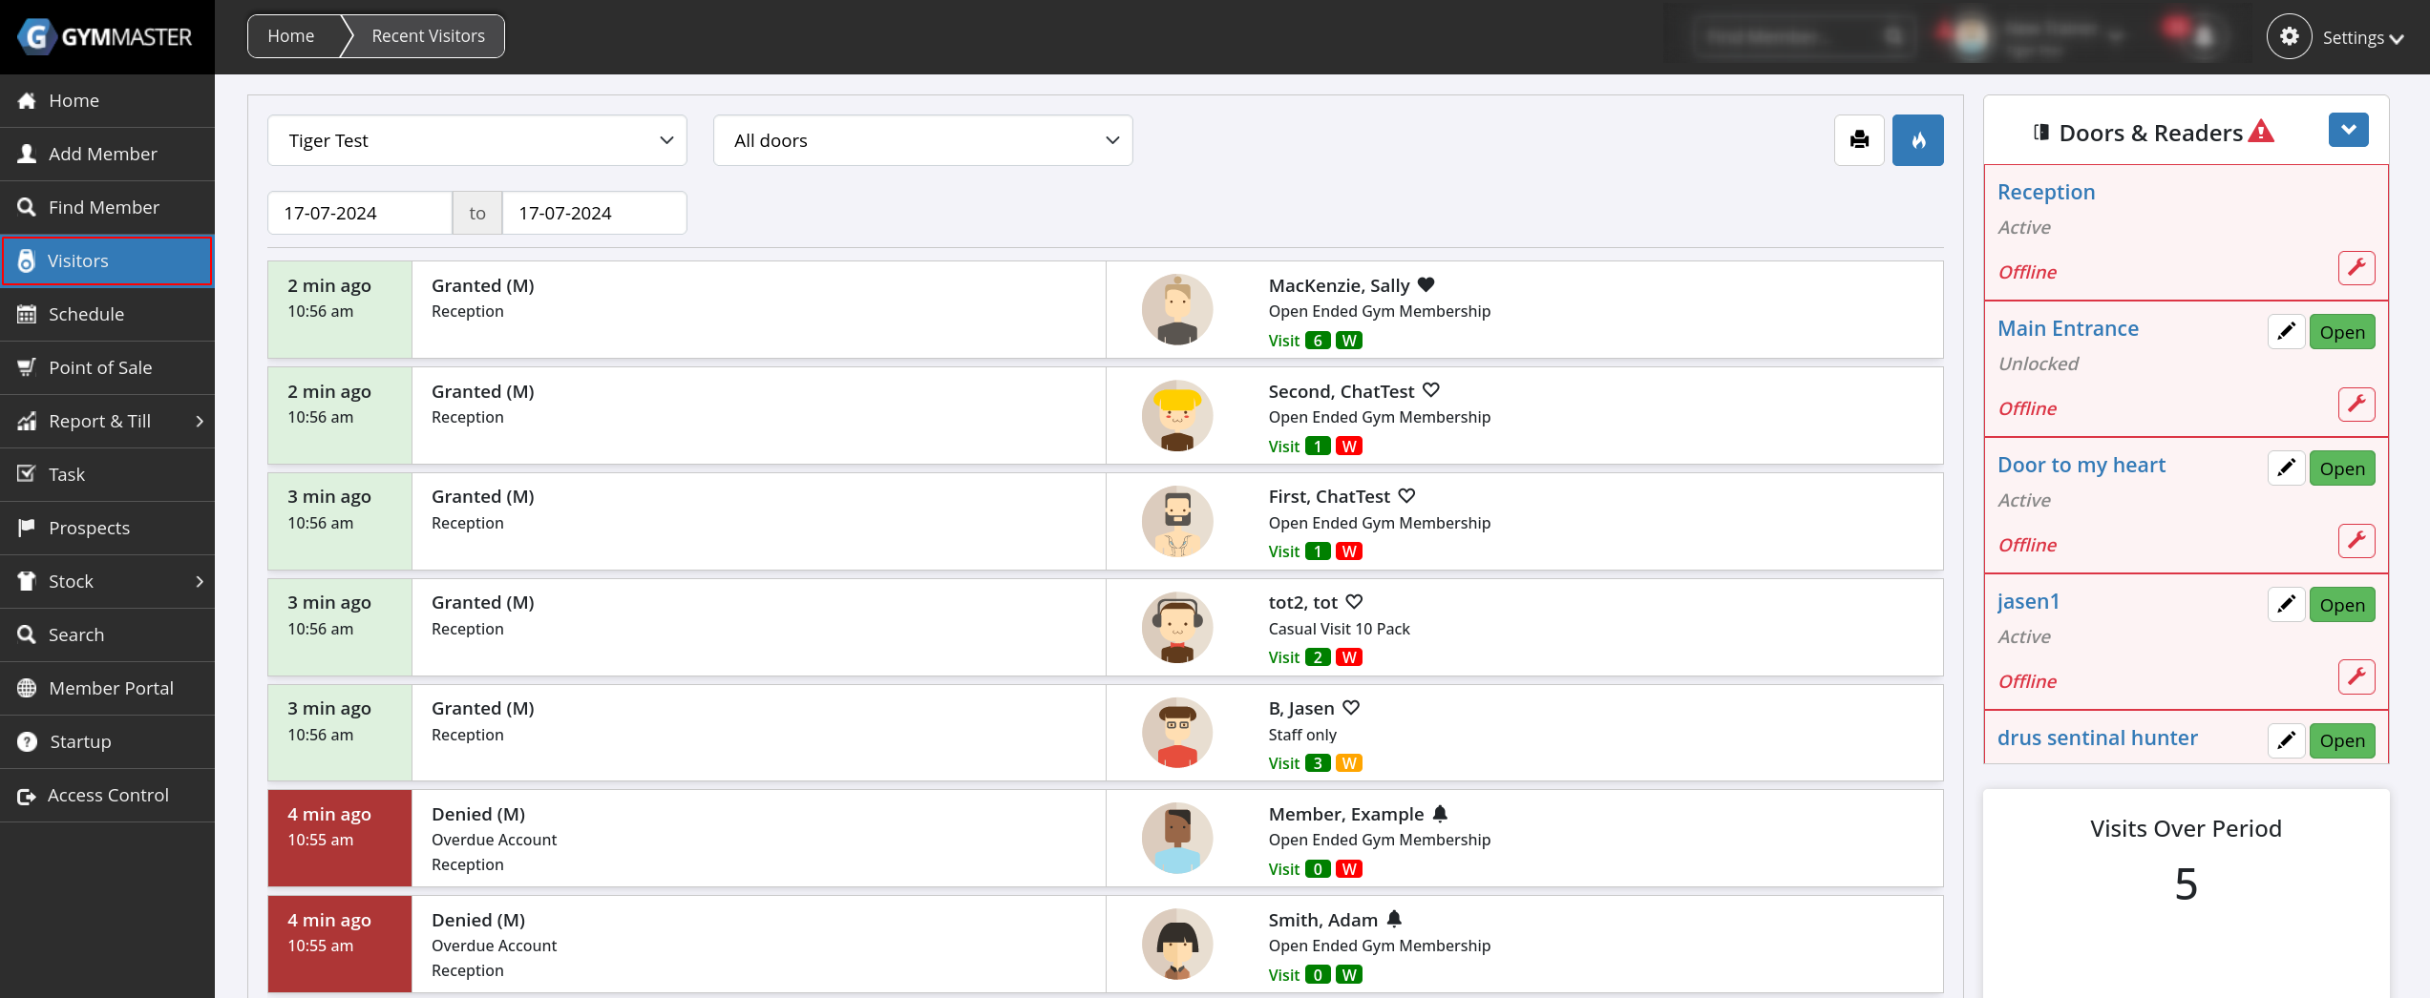Open the Tiger Test dropdown
The image size is (2430, 998).
(476, 140)
